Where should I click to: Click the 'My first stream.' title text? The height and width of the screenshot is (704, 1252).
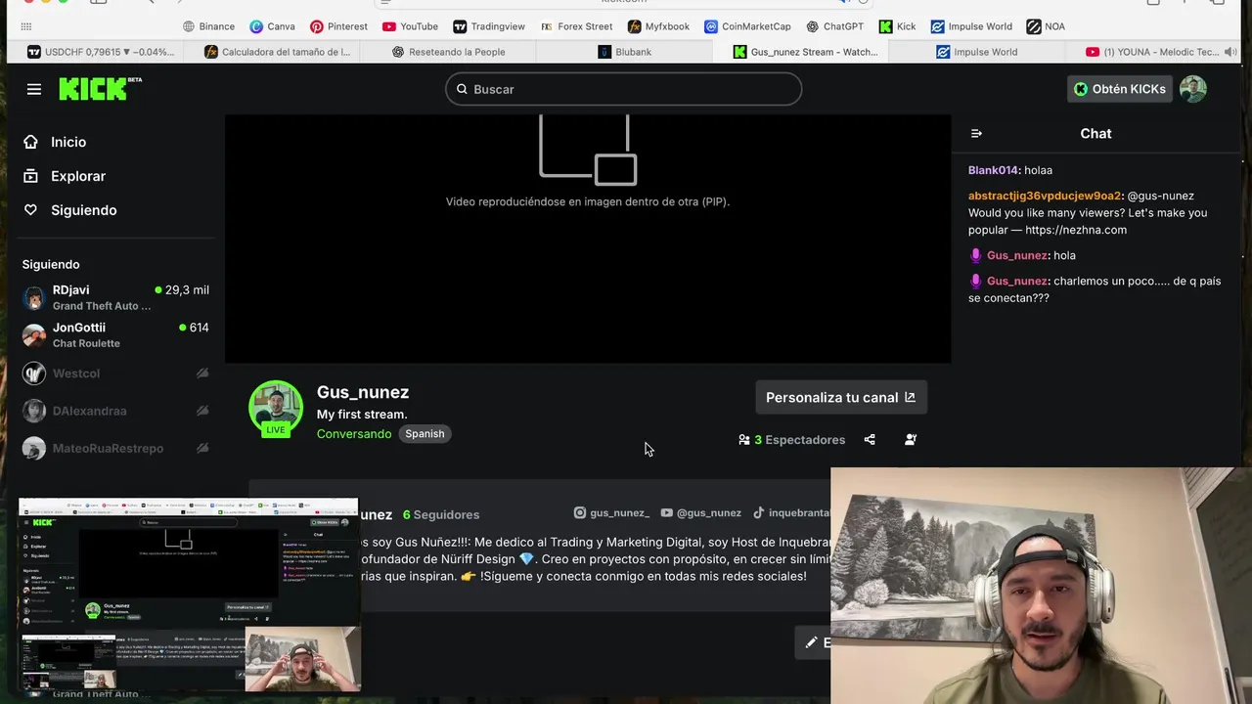[362, 415]
